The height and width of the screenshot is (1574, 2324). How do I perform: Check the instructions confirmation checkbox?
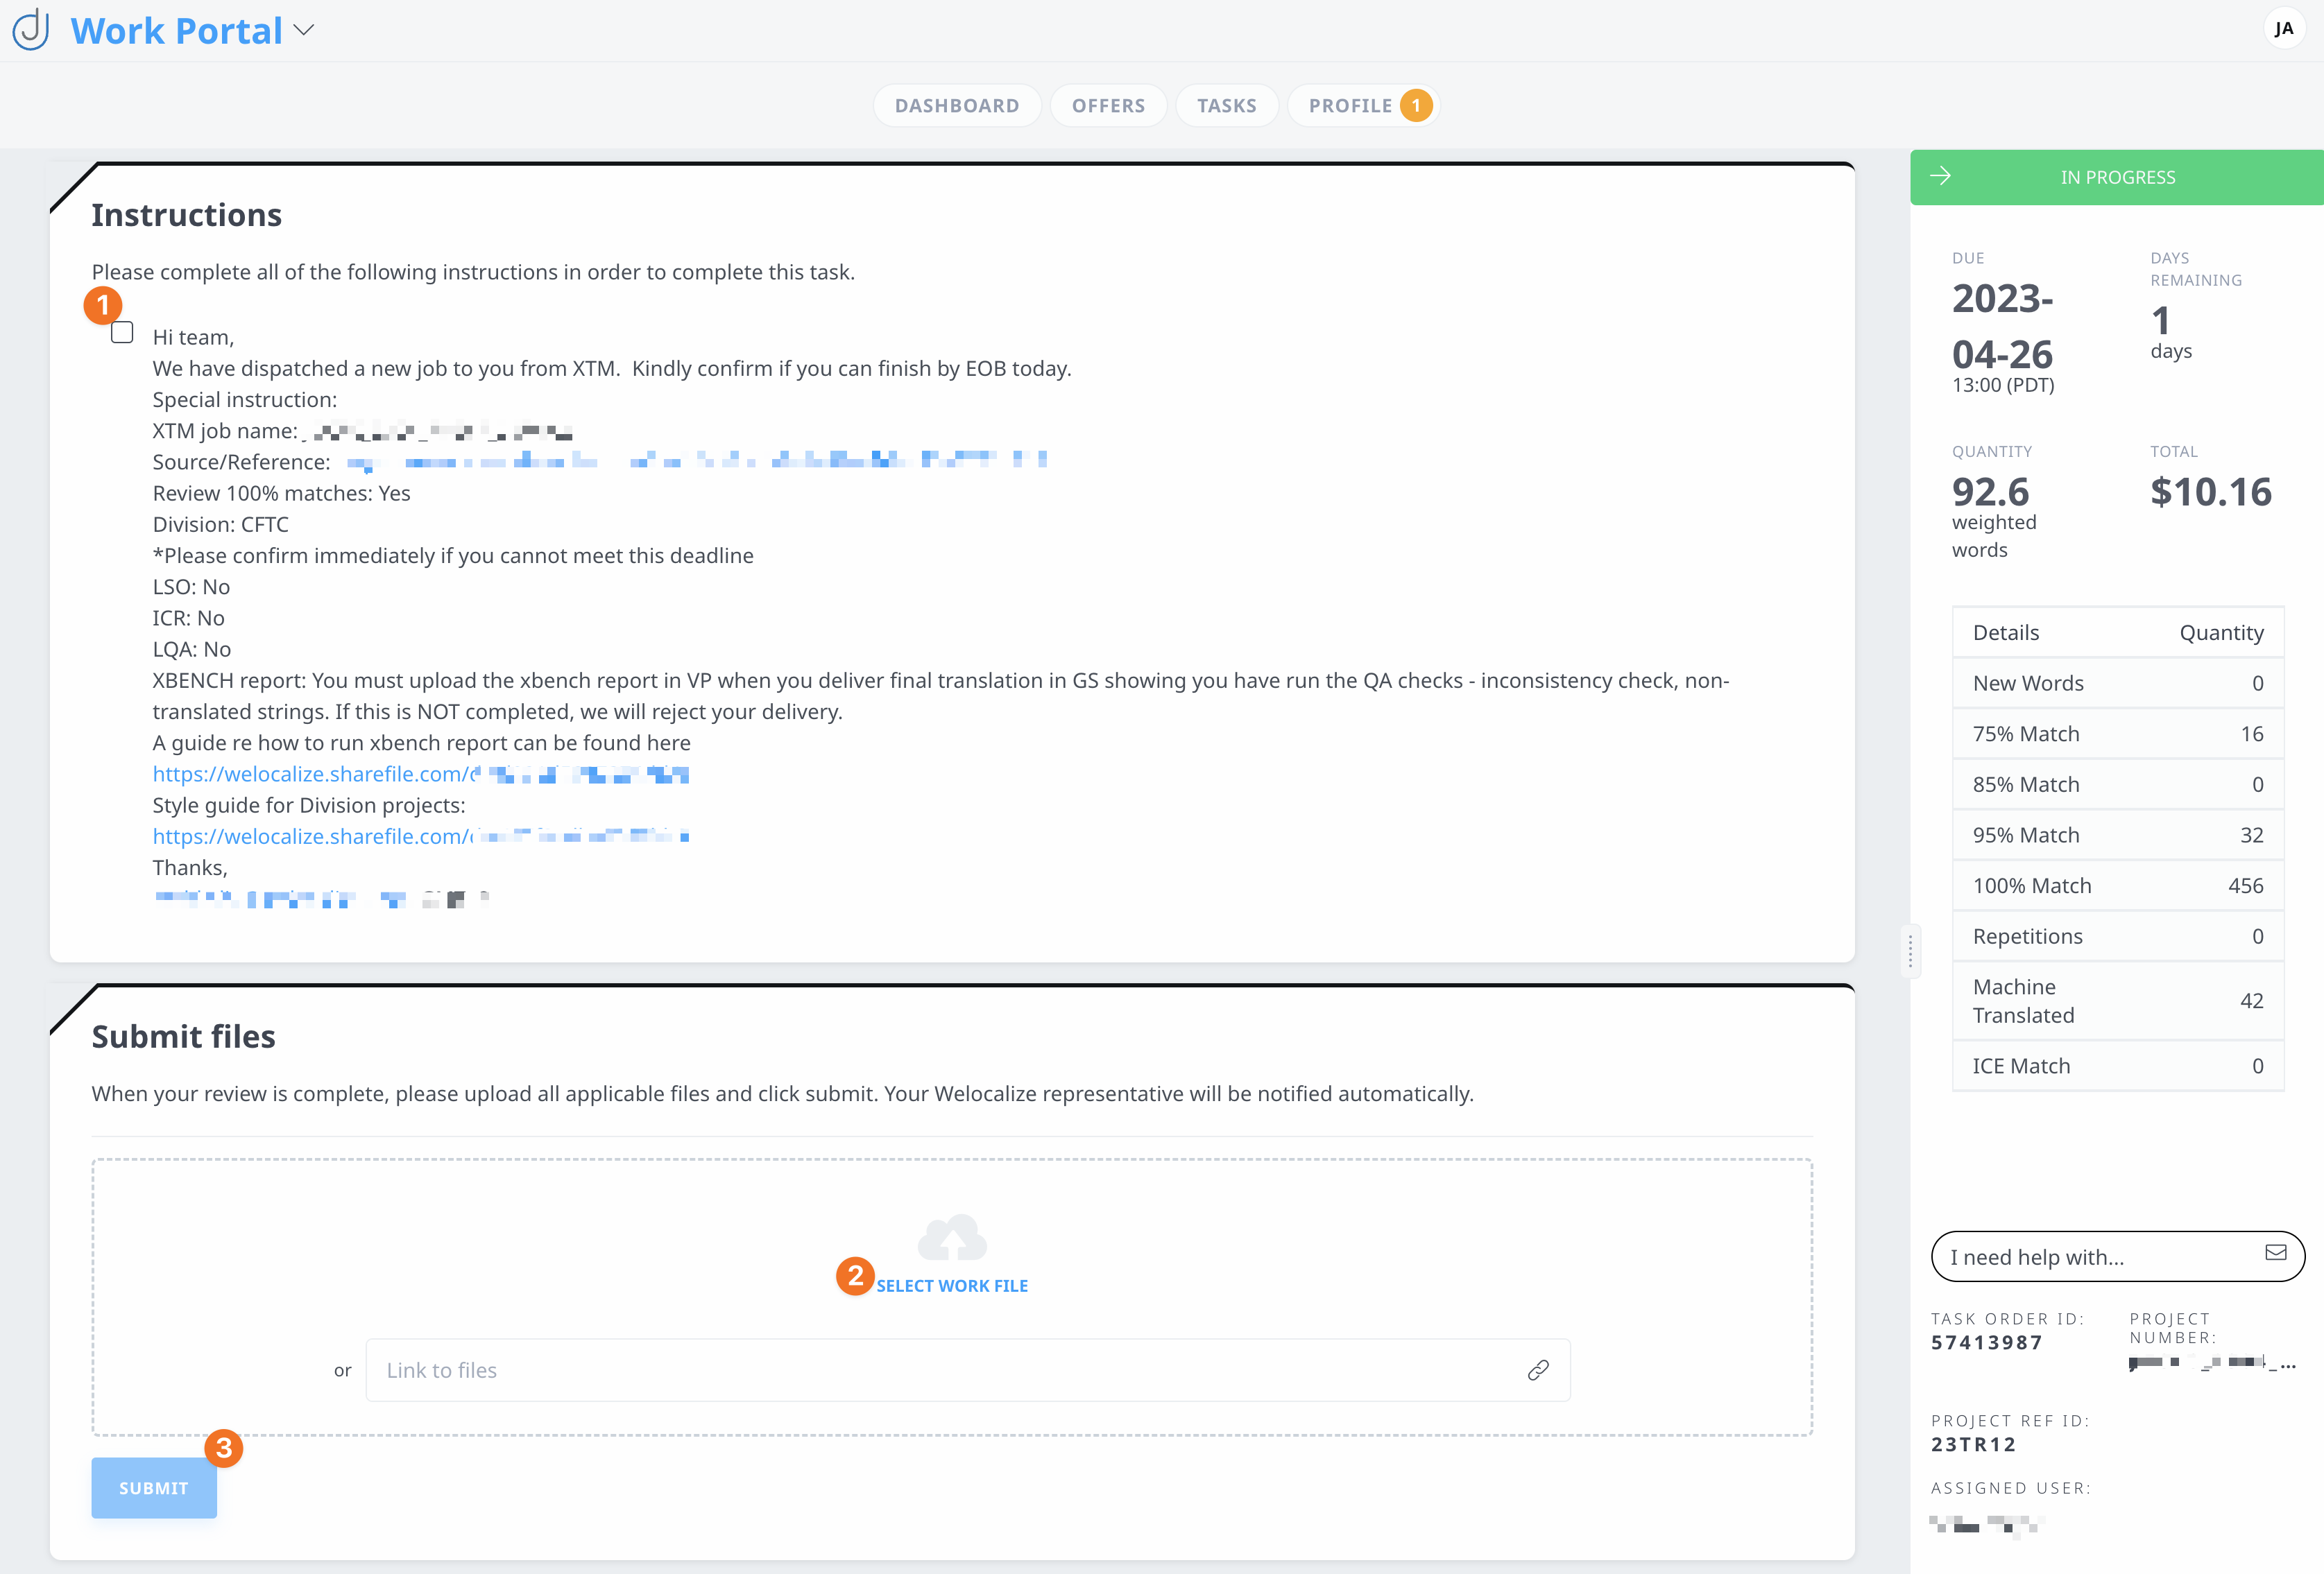122,333
